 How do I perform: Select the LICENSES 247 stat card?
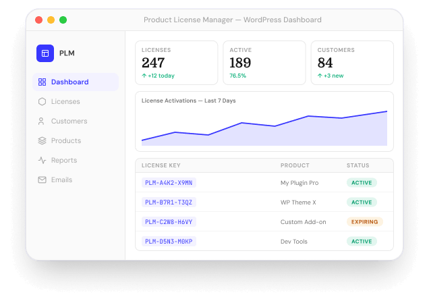point(177,63)
